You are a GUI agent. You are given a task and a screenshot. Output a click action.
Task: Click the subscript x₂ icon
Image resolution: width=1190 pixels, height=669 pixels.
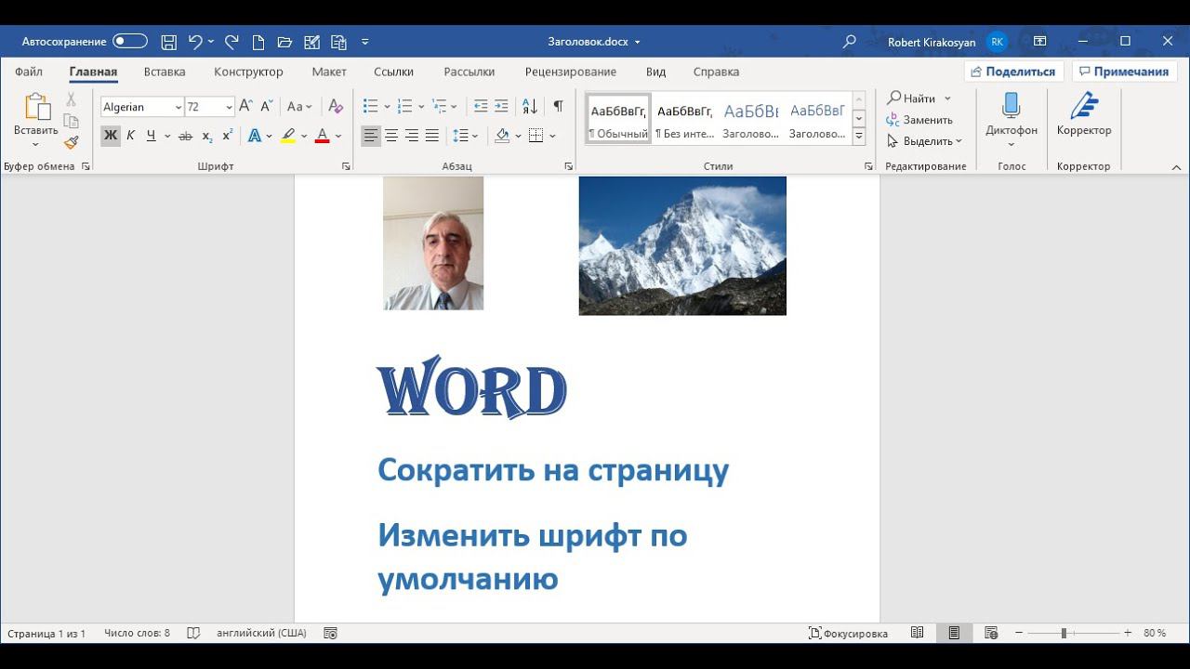click(206, 137)
